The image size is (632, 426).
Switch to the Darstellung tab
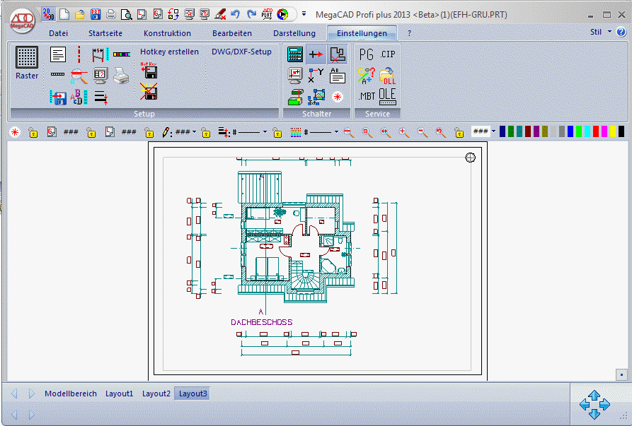click(294, 33)
